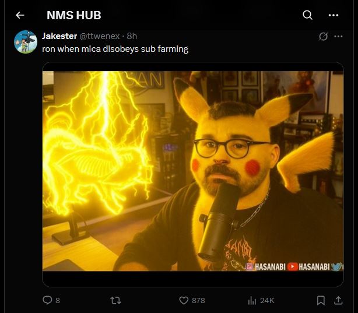Screen dimensions: 358x313
Task: Click the 878 likes count
Action: point(198,300)
